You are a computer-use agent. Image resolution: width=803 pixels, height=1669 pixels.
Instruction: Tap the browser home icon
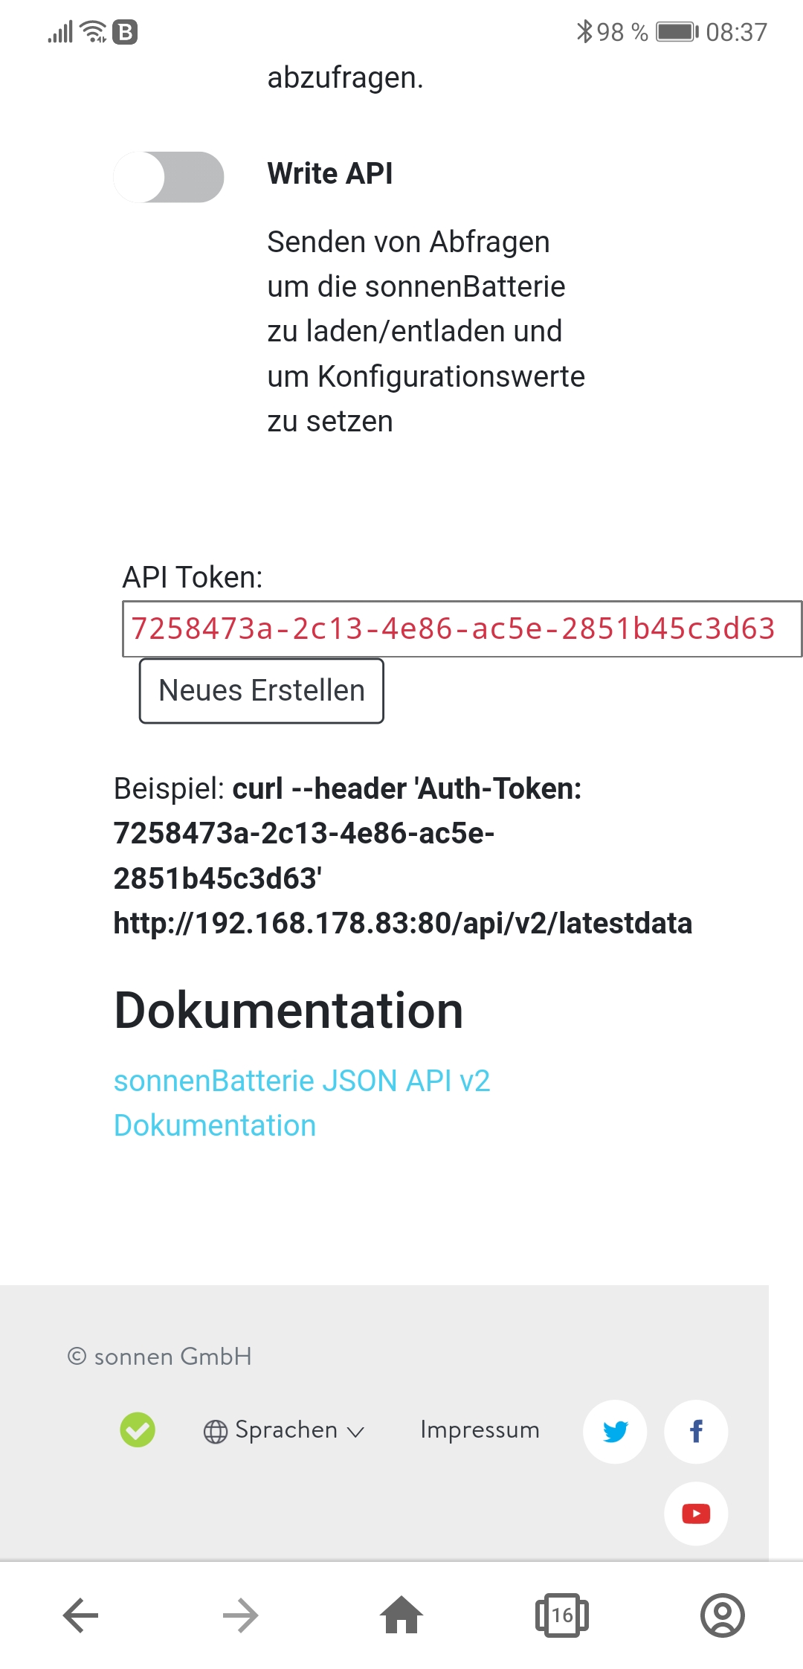(x=401, y=1615)
